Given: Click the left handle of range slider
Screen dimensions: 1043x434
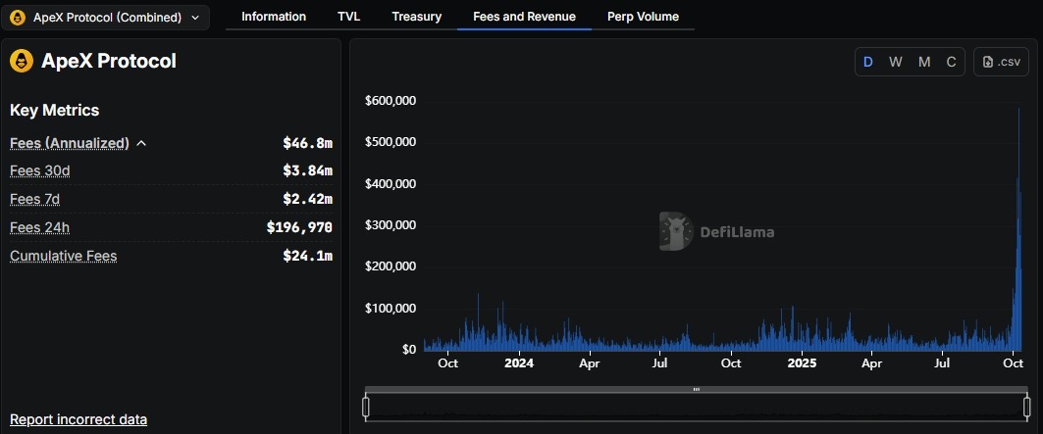Looking at the screenshot, I should point(366,407).
